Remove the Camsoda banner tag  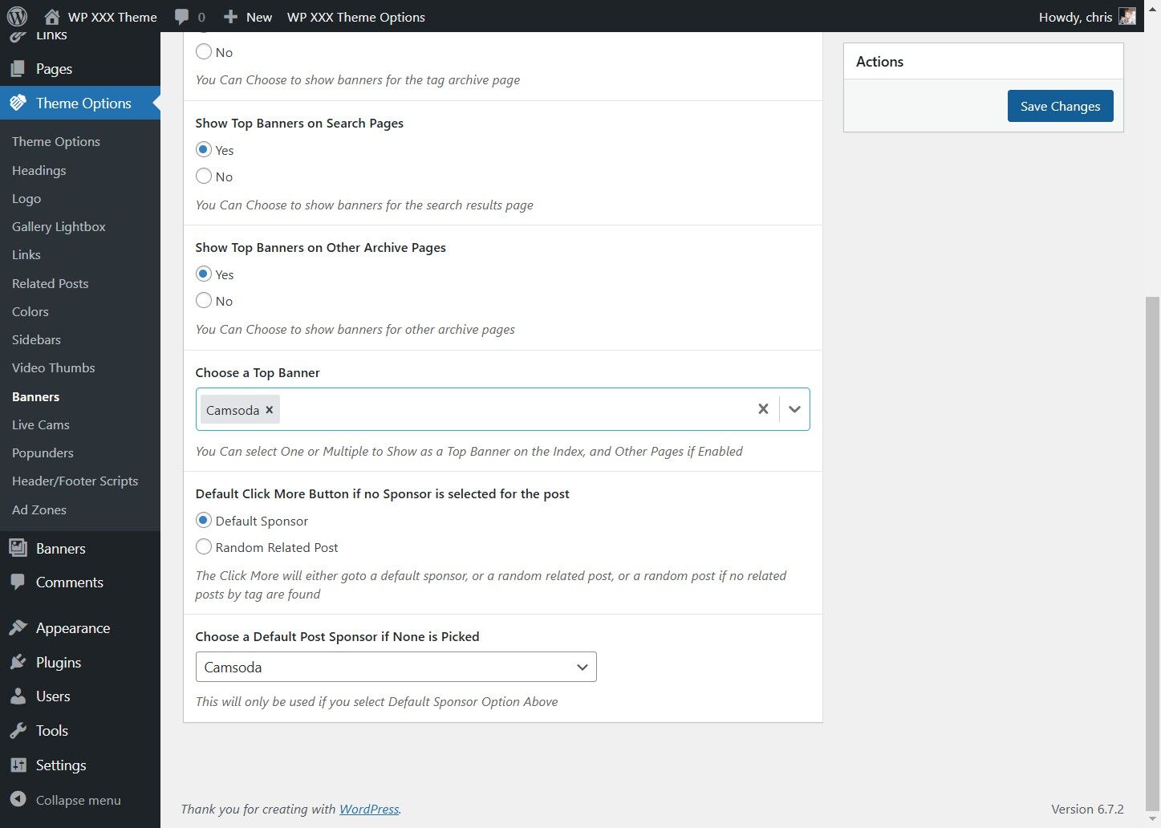pyautogui.click(x=269, y=409)
